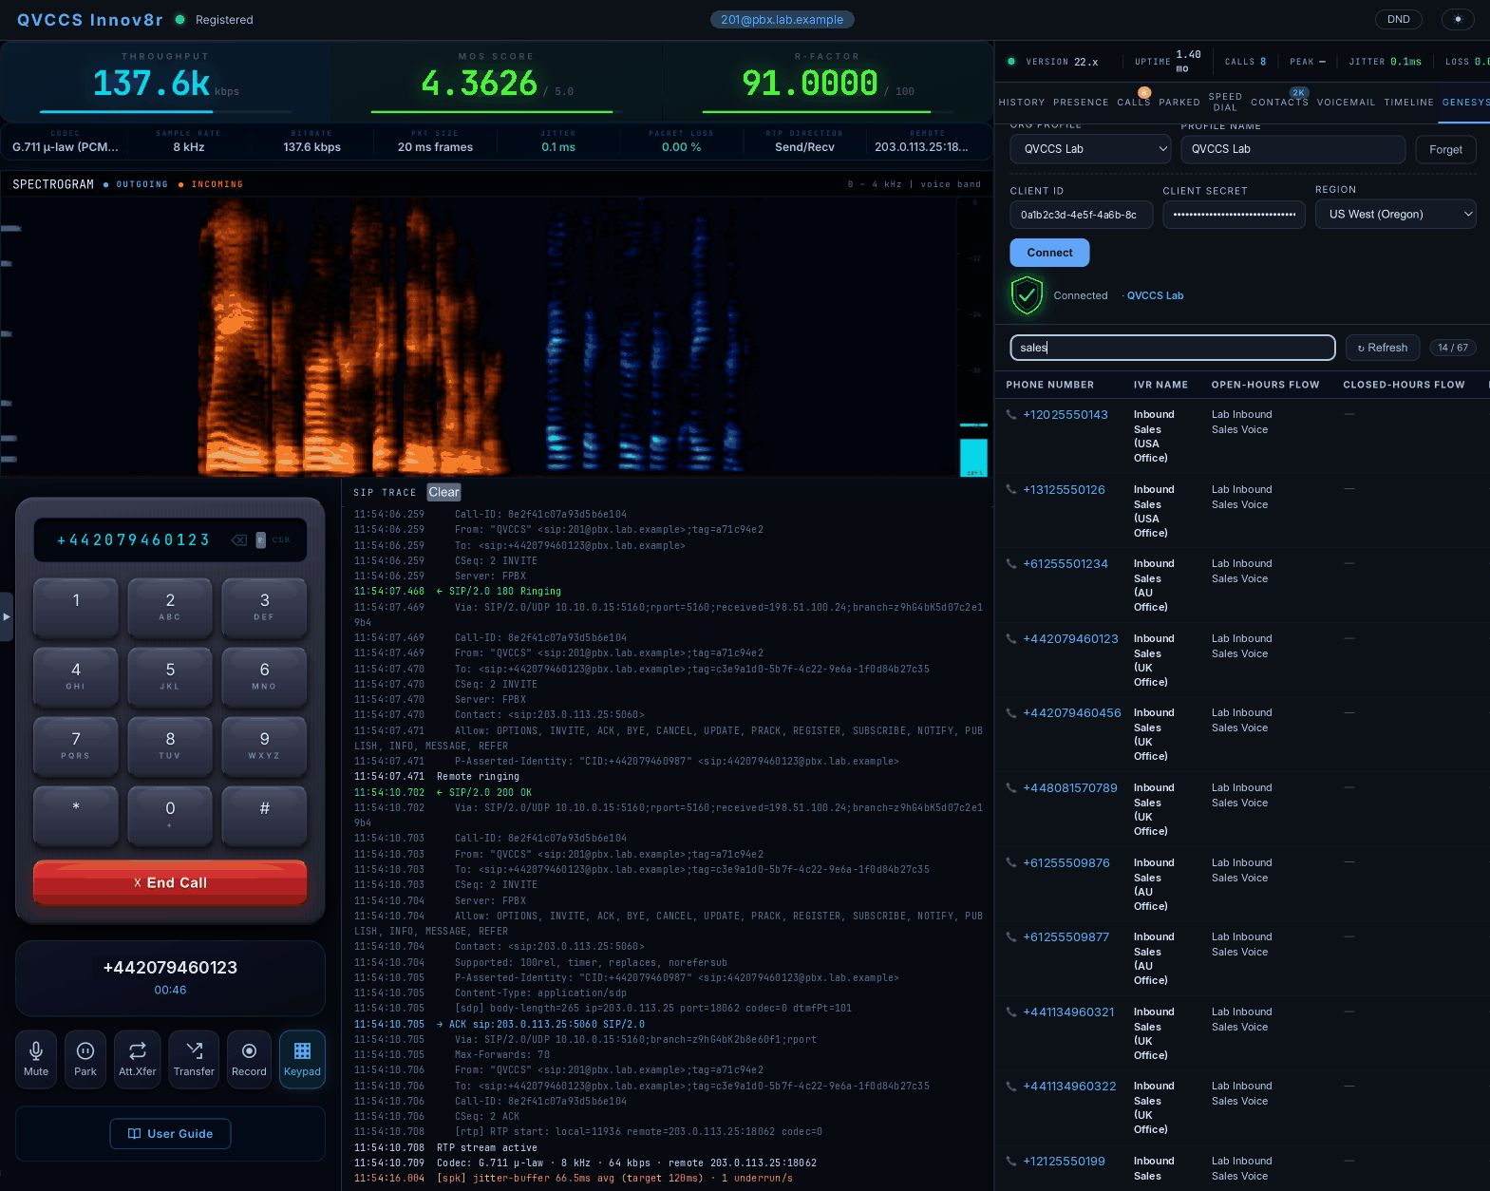Start an attended transfer (Att.Xfer)
The image size is (1490, 1191).
(x=138, y=1059)
